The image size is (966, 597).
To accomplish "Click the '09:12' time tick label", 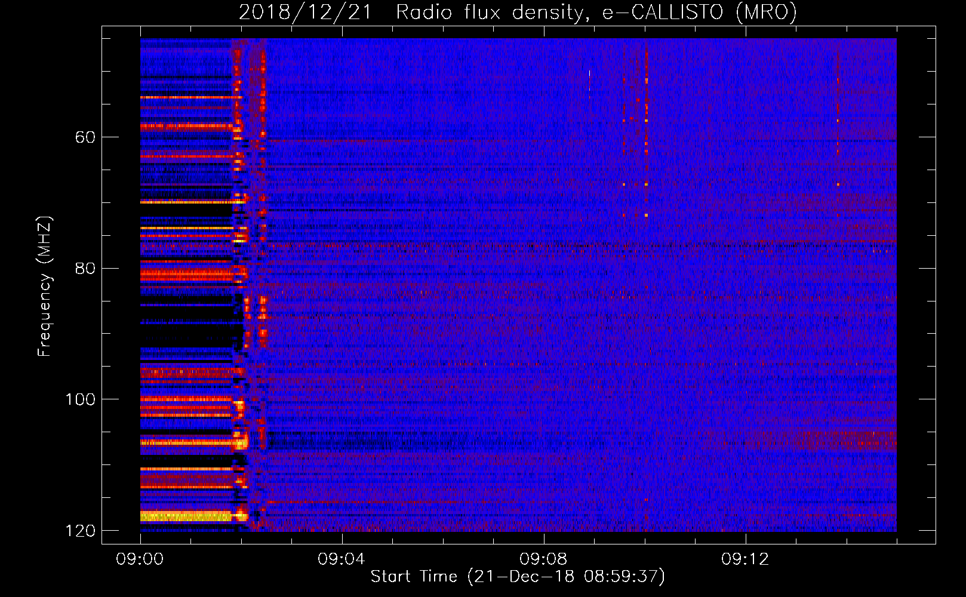I will pyautogui.click(x=745, y=559).
